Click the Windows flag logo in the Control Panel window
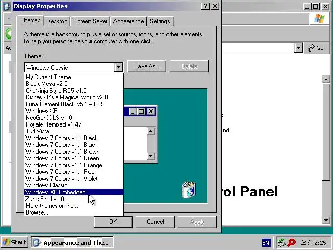The width and height of the screenshot is (333, 250). coord(319,19)
